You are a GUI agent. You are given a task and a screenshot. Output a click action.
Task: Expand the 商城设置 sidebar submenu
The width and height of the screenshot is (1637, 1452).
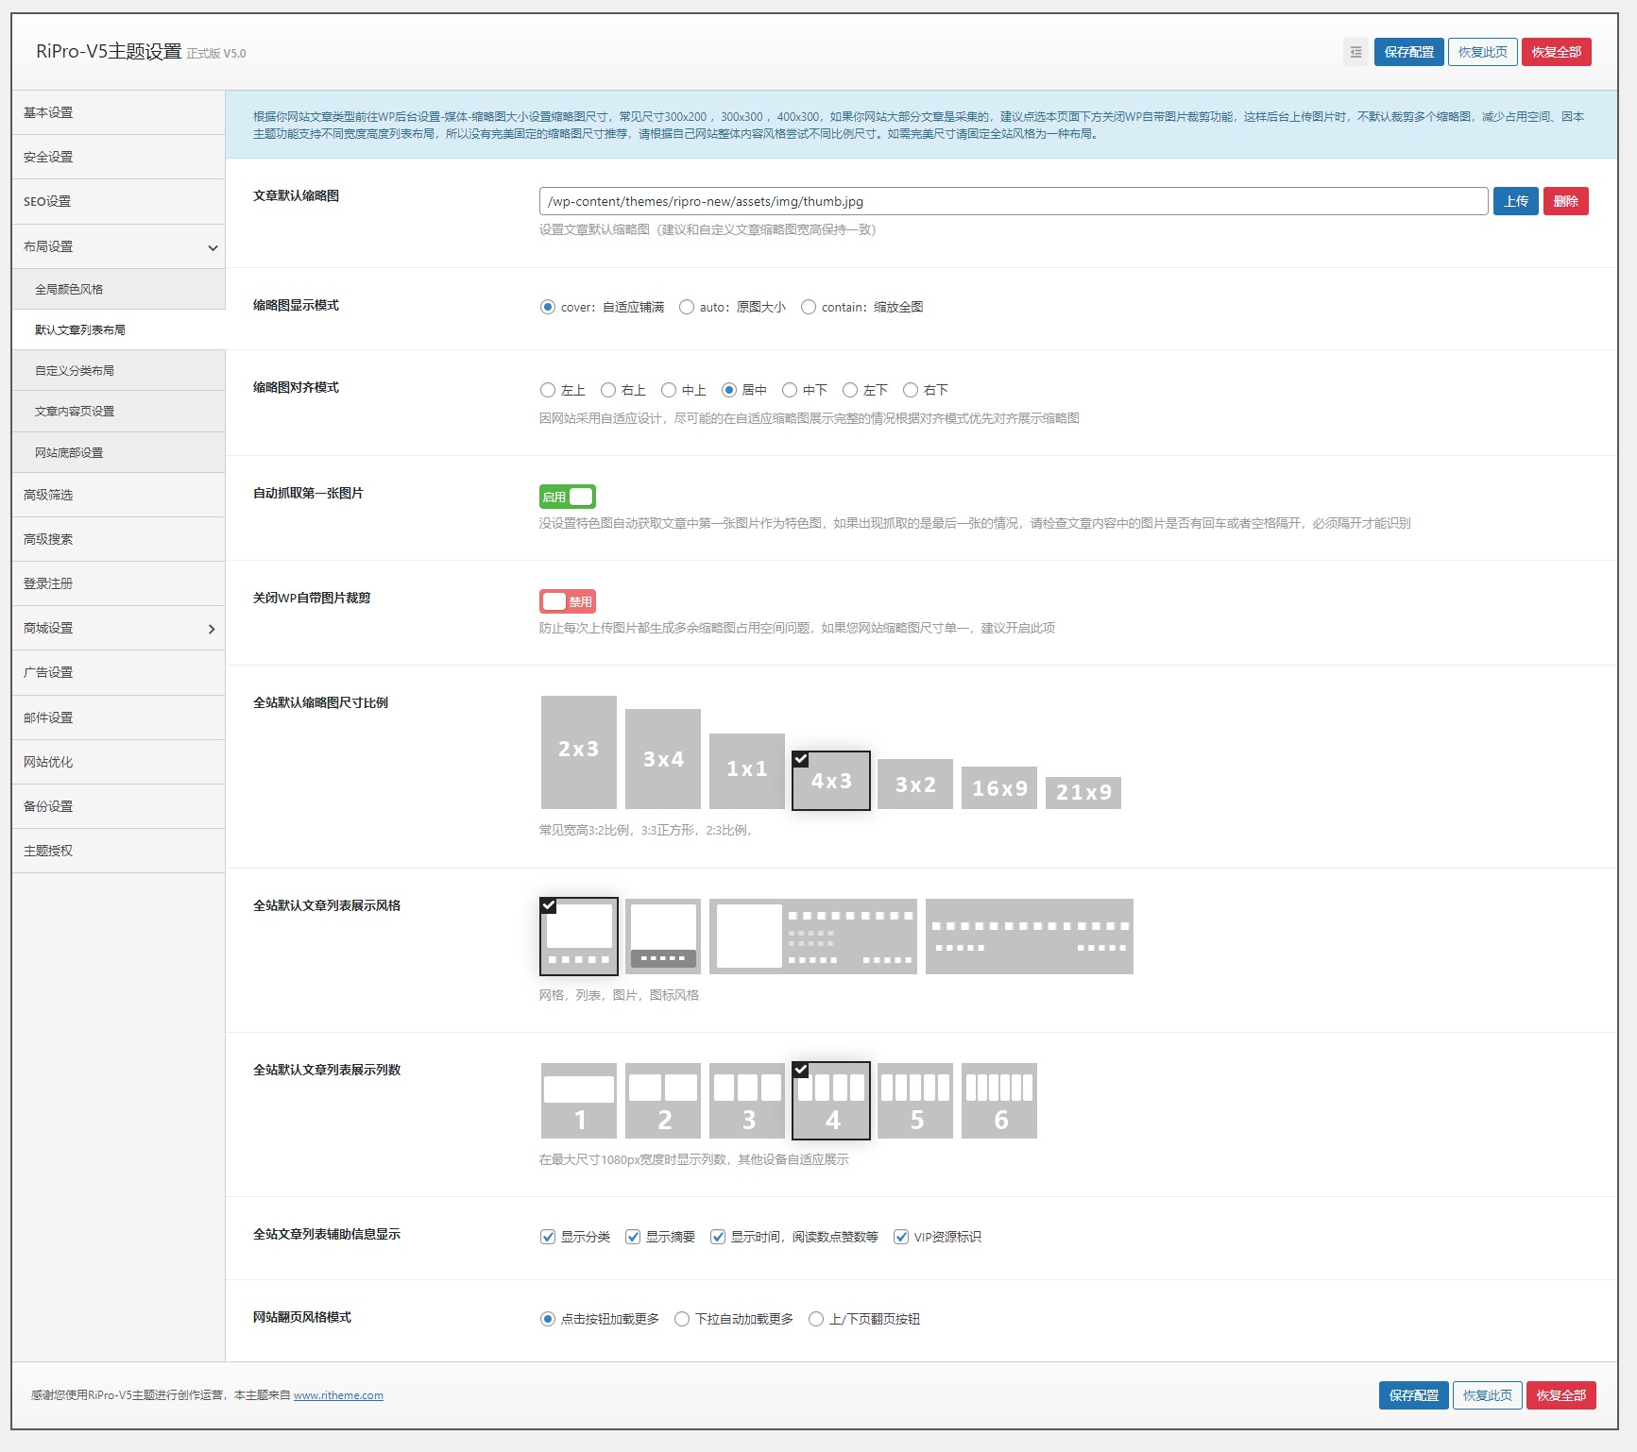point(118,628)
